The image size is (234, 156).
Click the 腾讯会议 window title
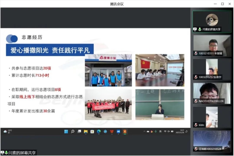pos(117,4)
